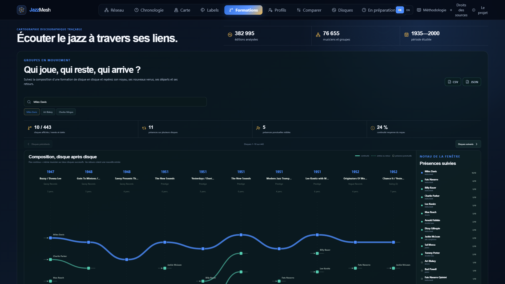Click the dotted-circle icon beside 24 %
This screenshot has height=284, width=505.
(x=373, y=128)
